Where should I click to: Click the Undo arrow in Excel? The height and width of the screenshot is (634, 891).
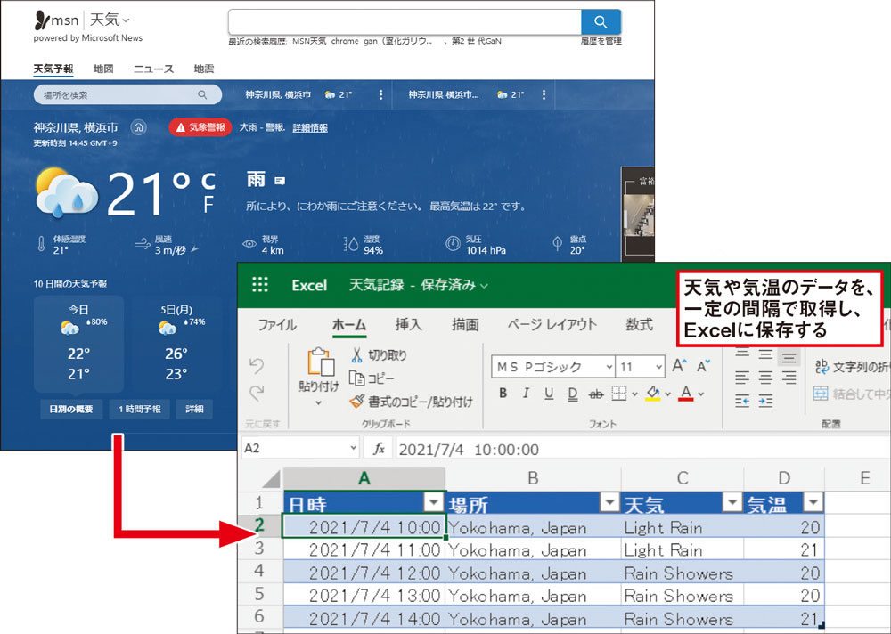257,365
